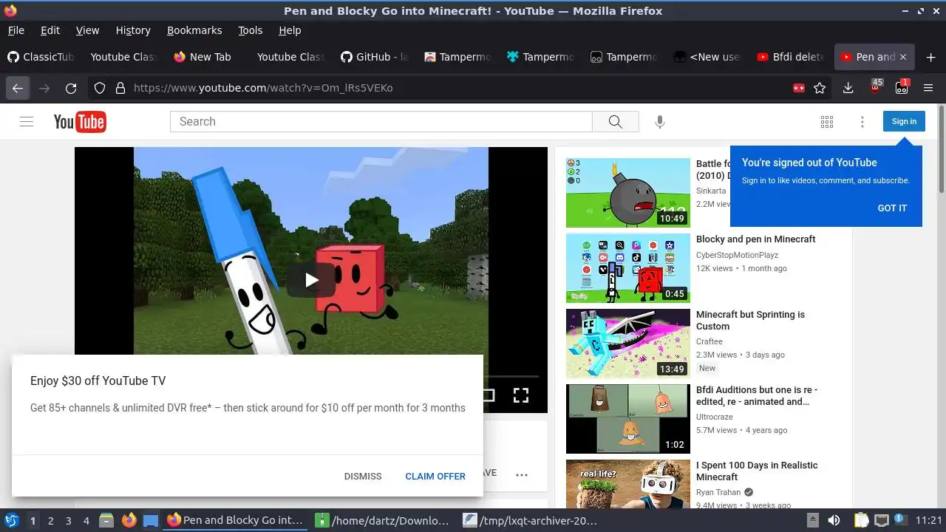Viewport: 946px width, 532px height.
Task: Click channel name CyberStopMotionPlayz
Action: 737,256
